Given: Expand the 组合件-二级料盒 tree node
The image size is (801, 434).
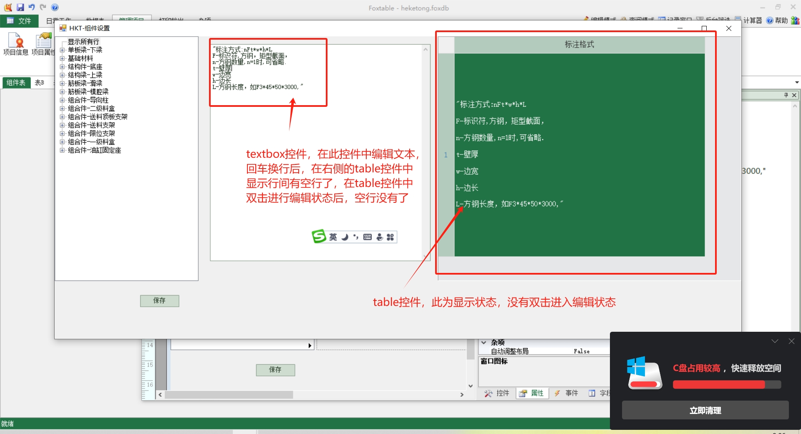Looking at the screenshot, I should (62, 108).
